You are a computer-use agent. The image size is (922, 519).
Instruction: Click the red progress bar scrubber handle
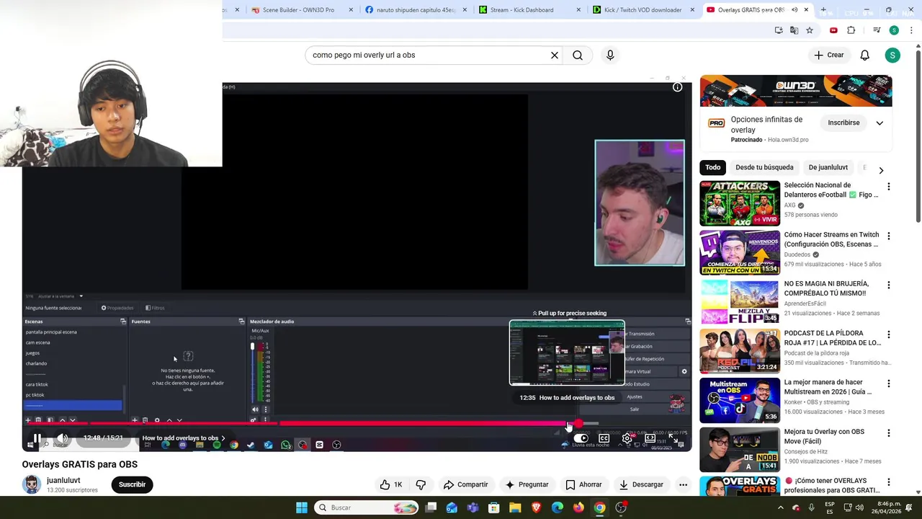tap(578, 424)
